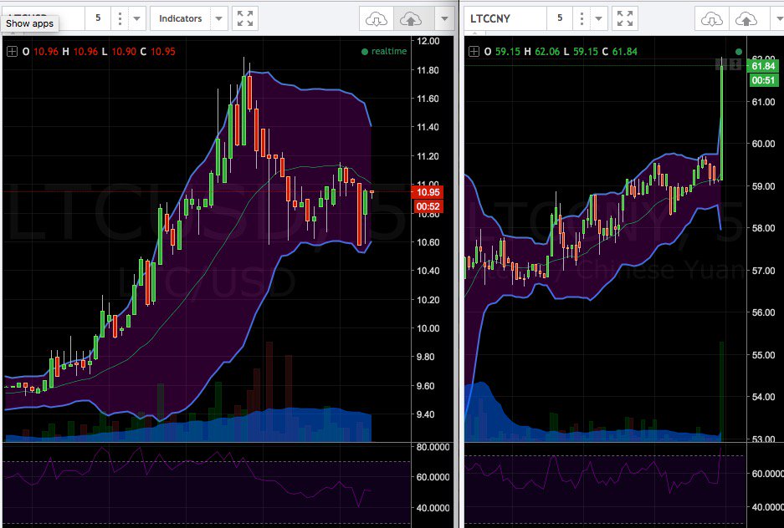Open the Indicators menu on left chart
The width and height of the screenshot is (784, 528).
(181, 18)
